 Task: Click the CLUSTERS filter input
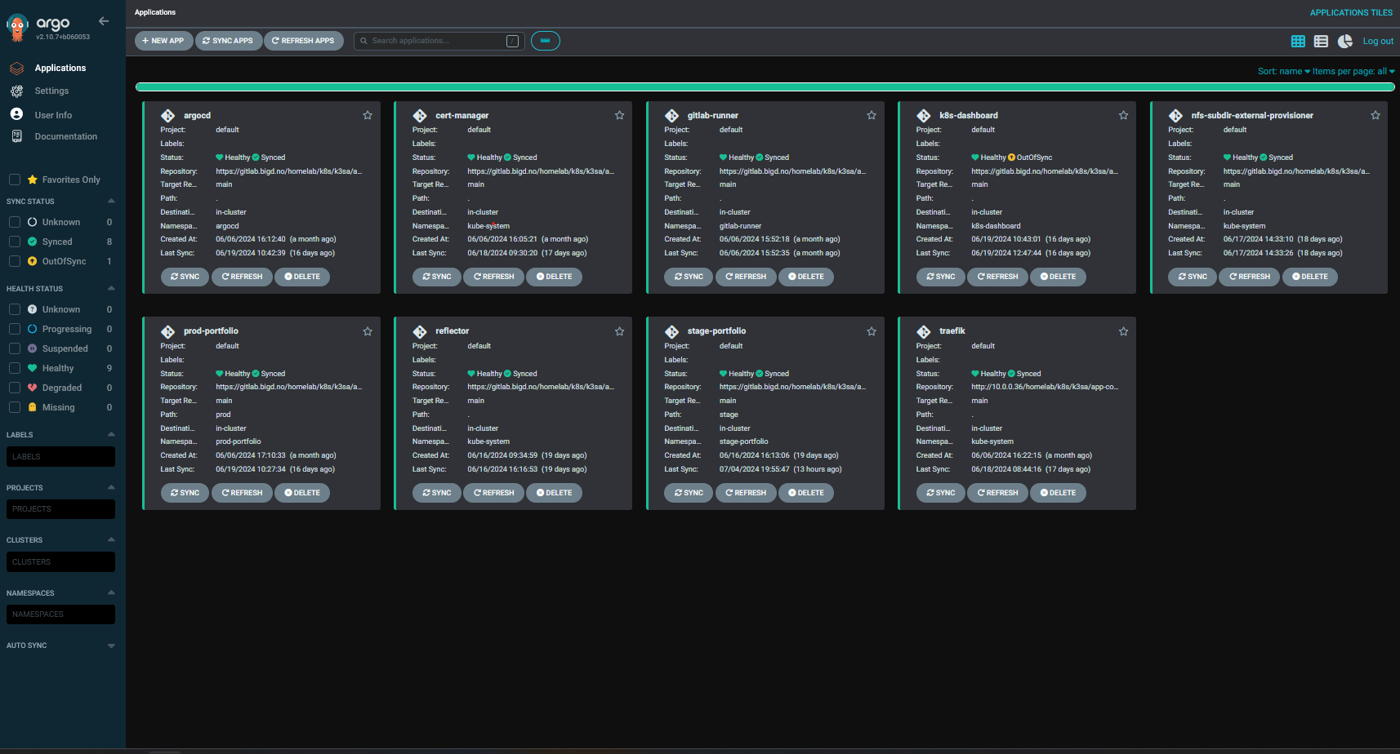(60, 561)
